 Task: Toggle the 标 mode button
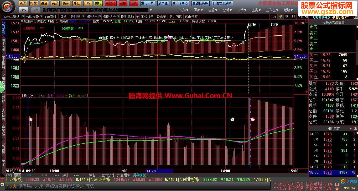tap(281, 17)
